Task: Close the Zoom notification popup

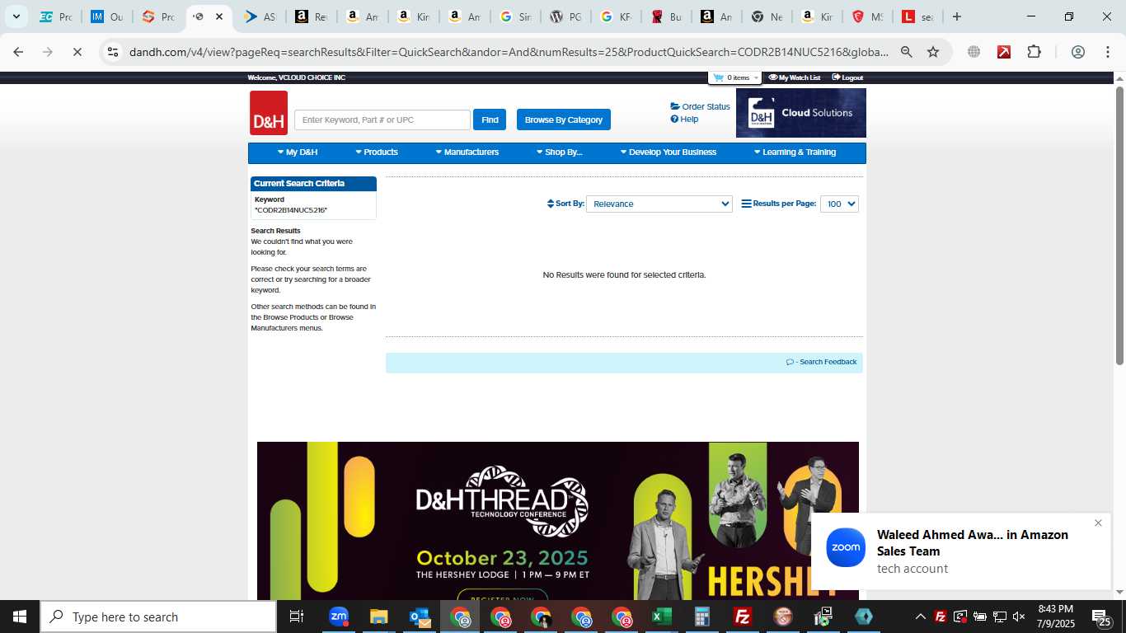Action: click(1098, 523)
